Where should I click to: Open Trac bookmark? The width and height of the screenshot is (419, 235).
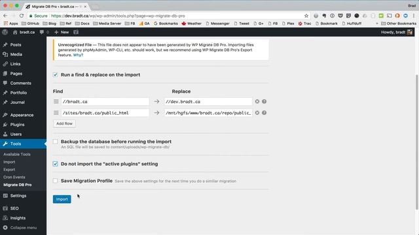(x=304, y=23)
